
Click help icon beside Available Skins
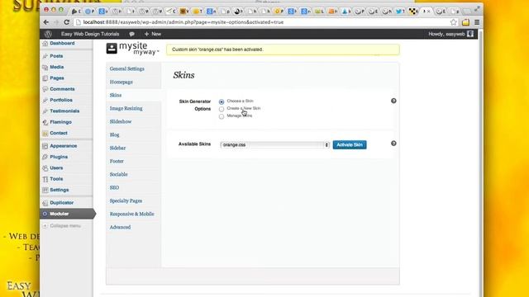point(393,144)
